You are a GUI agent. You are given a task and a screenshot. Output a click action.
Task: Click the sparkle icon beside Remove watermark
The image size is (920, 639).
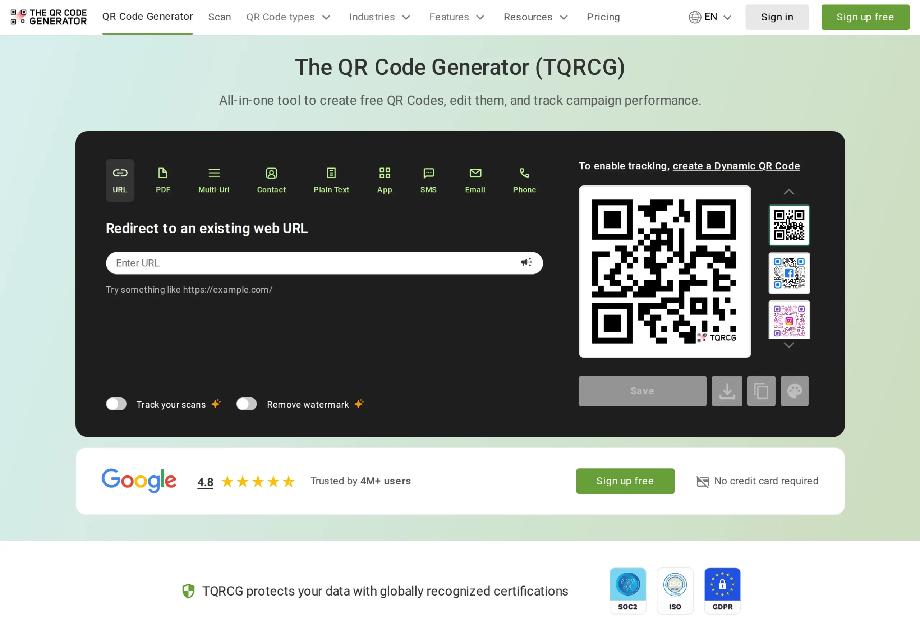359,403
